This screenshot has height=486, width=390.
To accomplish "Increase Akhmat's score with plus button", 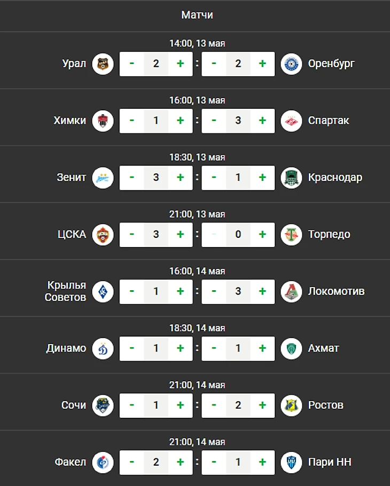I will click(262, 348).
